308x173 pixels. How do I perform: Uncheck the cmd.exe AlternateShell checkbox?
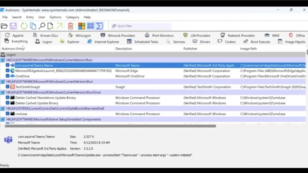tap(8, 114)
